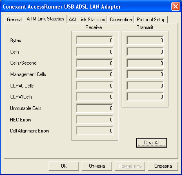Click the HEC Errors value field
Screen dimensions: 182x175
tap(95, 120)
